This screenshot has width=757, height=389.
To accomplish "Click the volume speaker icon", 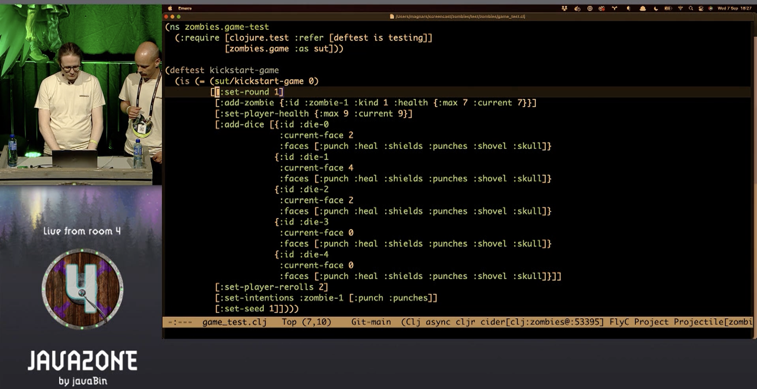I will click(x=628, y=8).
